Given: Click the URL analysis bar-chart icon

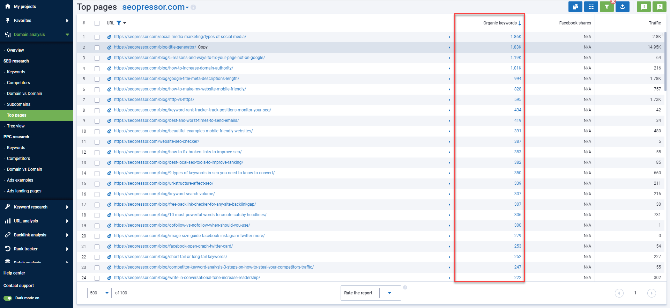Looking at the screenshot, I should point(7,221).
